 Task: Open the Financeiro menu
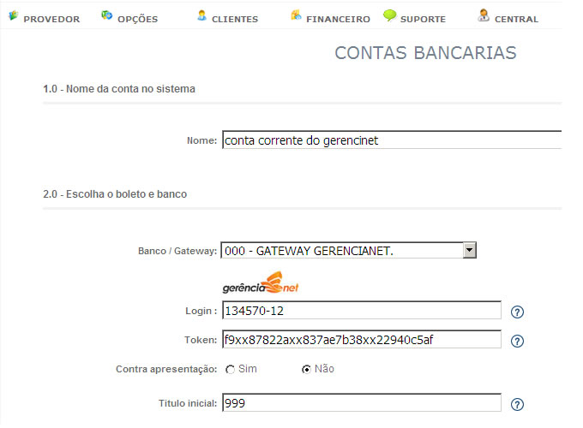[x=338, y=19]
